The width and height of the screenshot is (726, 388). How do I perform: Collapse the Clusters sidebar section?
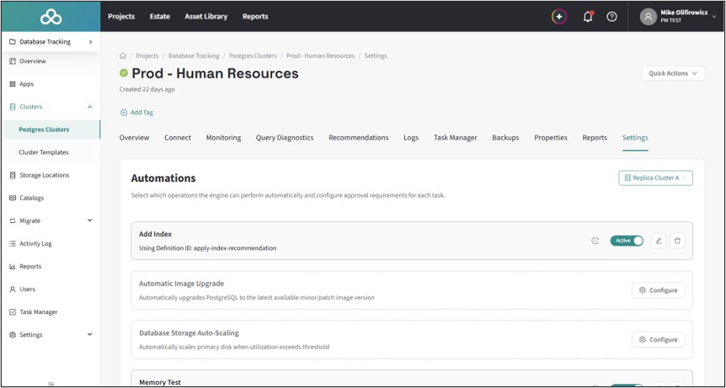pyautogui.click(x=90, y=107)
